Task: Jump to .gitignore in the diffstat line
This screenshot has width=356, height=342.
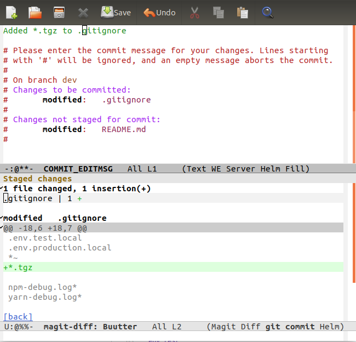Action: [x=28, y=198]
